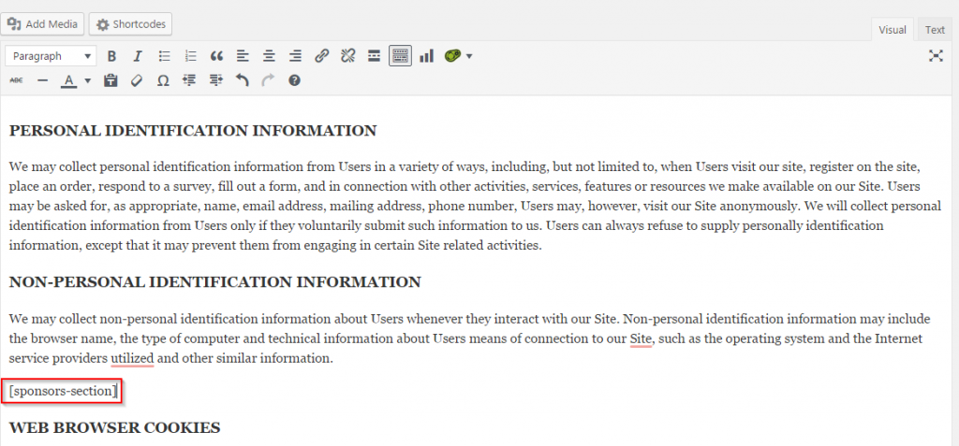Click the WEB BROWSER COOKIES heading
Viewport: 959px width, 446px height.
click(x=115, y=427)
